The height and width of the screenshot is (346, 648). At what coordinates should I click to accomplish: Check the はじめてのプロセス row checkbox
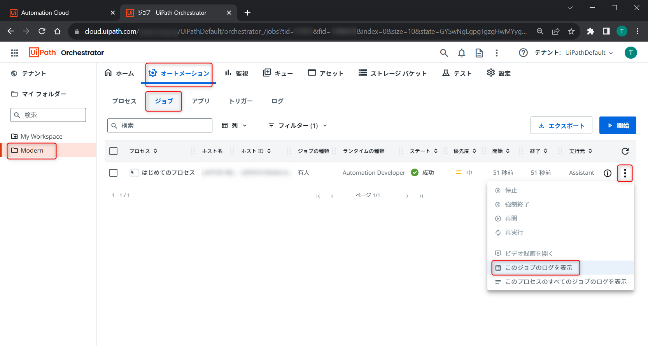114,173
